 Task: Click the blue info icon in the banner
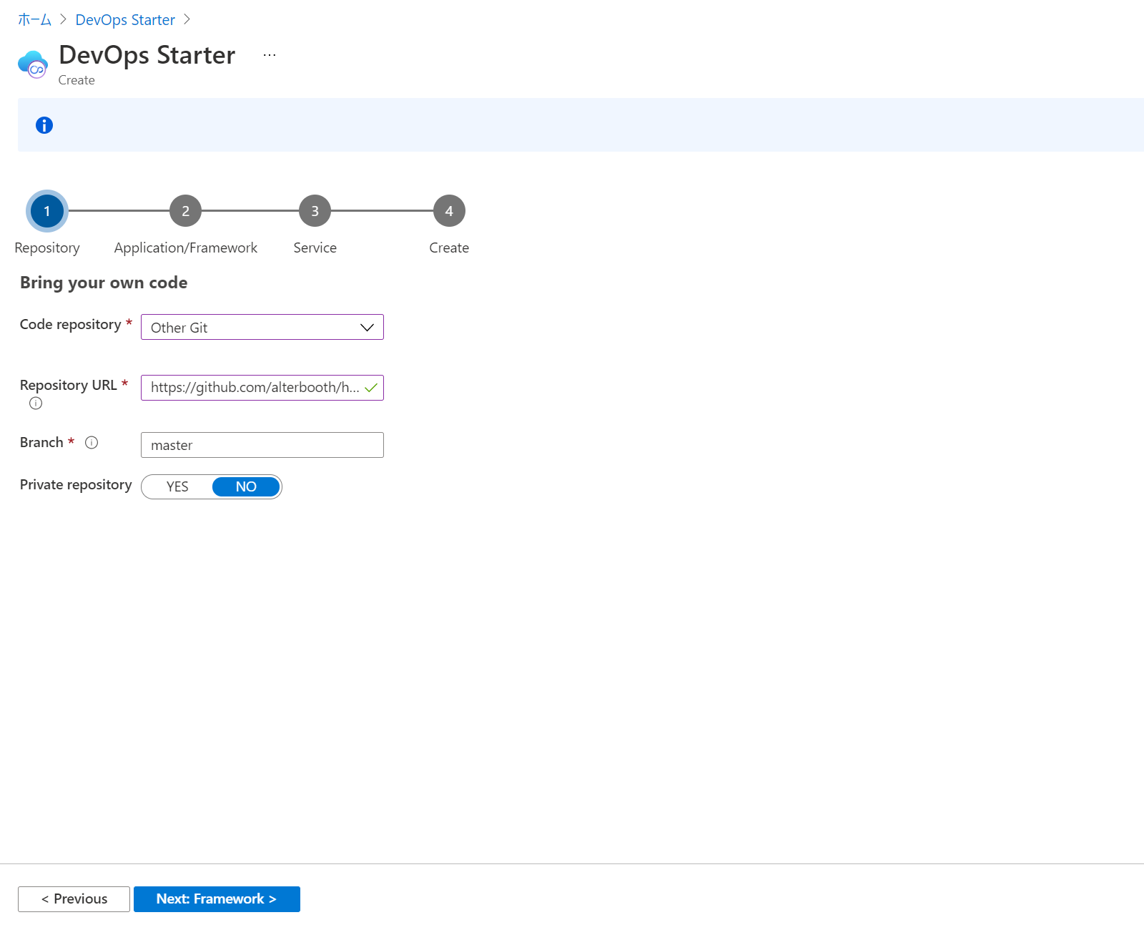(x=44, y=125)
